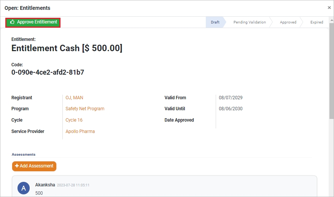Open the Safety Net Program link
334x197 pixels.
point(85,109)
